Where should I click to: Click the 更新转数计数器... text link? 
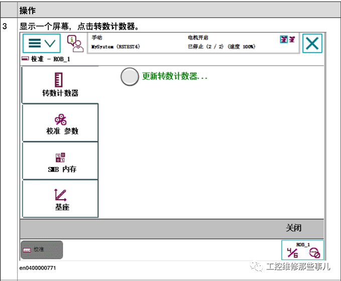coord(175,76)
